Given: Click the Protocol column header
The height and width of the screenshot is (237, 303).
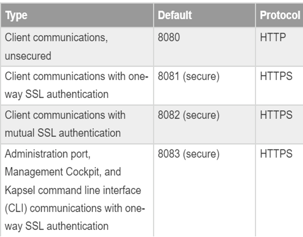Looking at the screenshot, I should (280, 16).
